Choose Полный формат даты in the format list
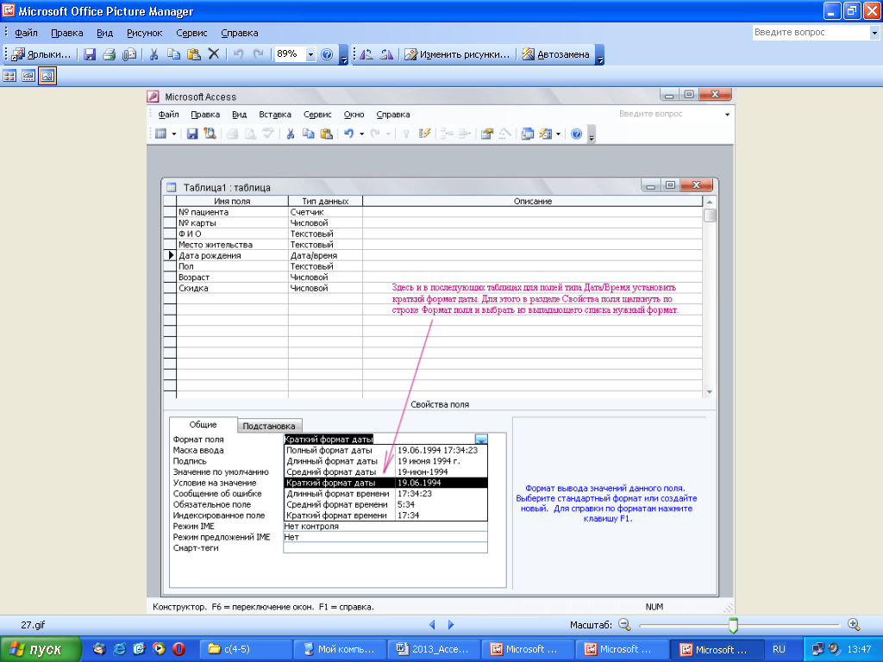 [x=385, y=450]
